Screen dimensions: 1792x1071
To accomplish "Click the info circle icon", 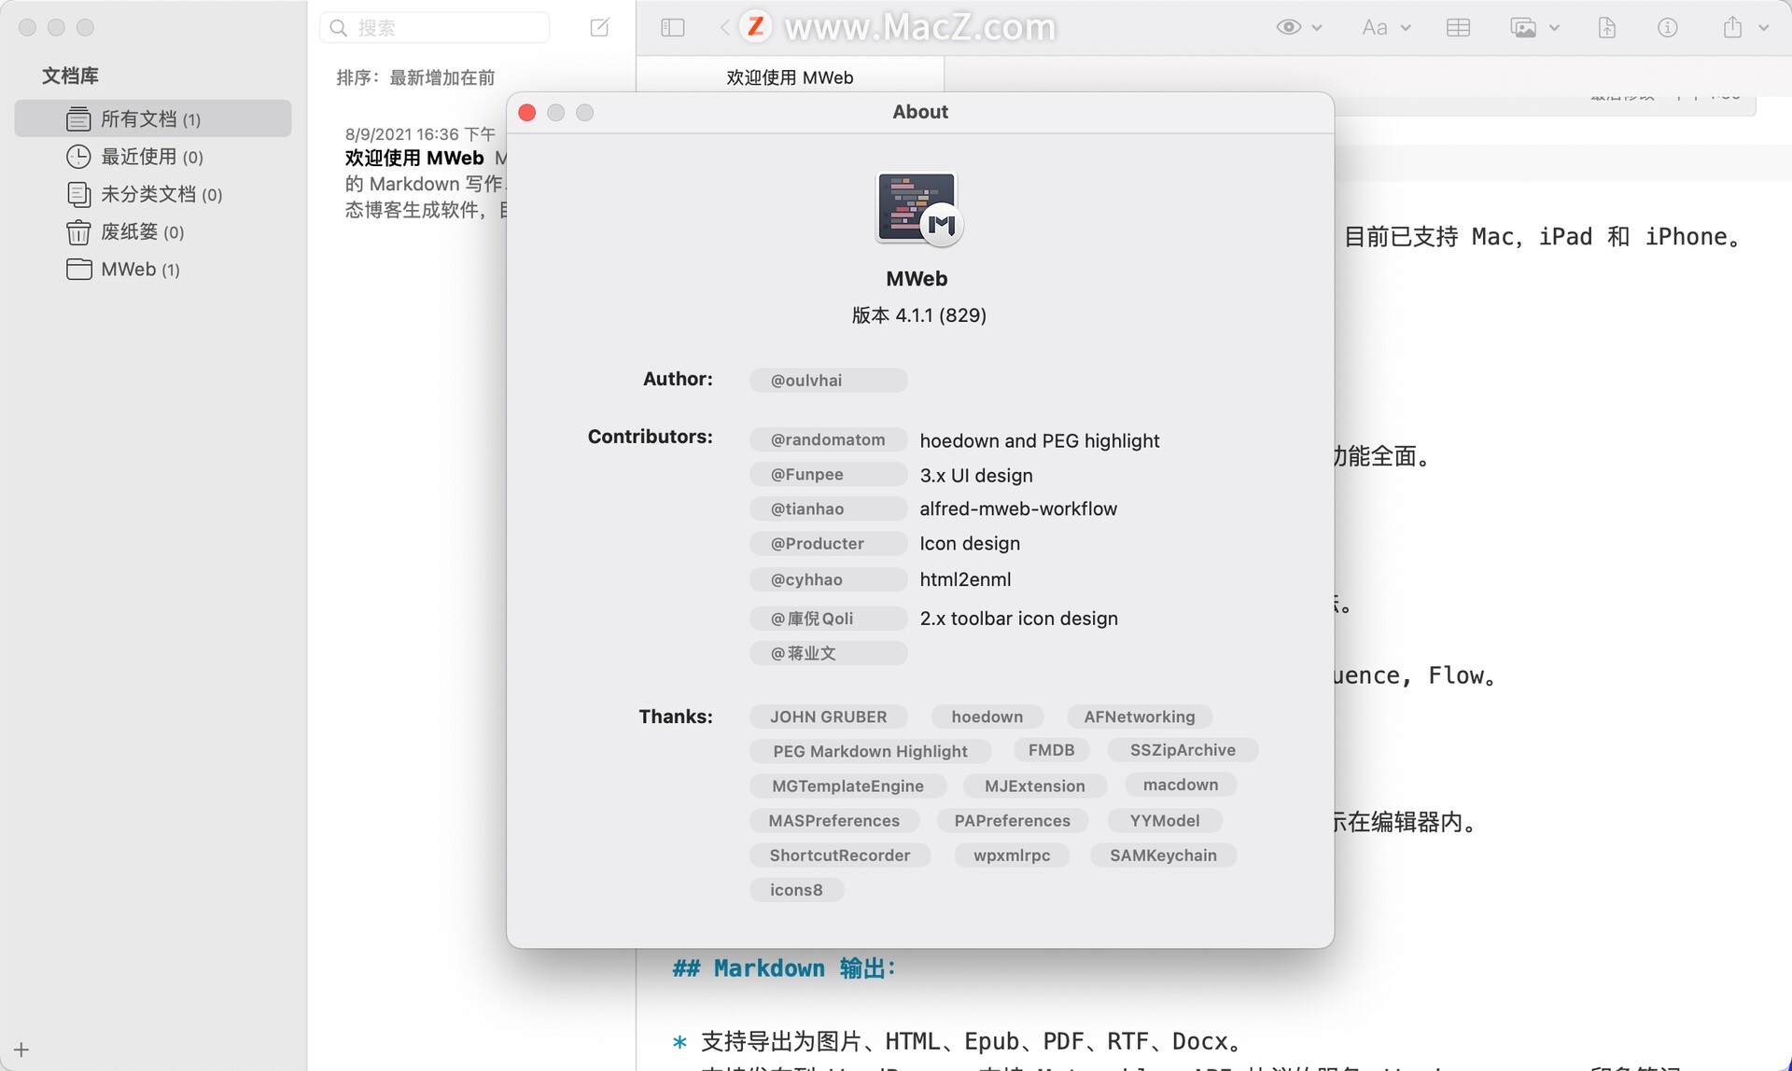I will point(1668,28).
